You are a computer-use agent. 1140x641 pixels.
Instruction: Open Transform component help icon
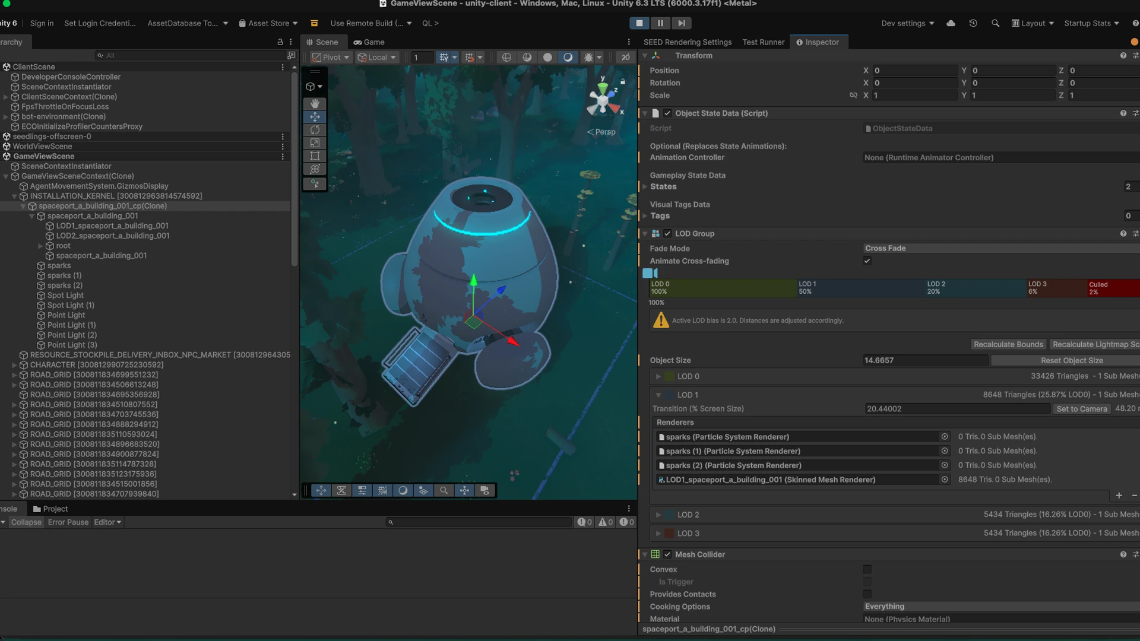click(1123, 55)
